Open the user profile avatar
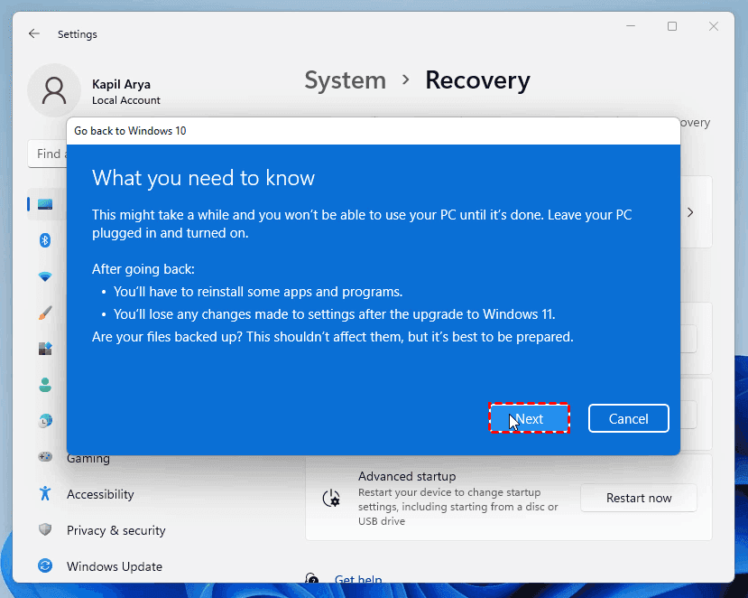 coord(54,90)
